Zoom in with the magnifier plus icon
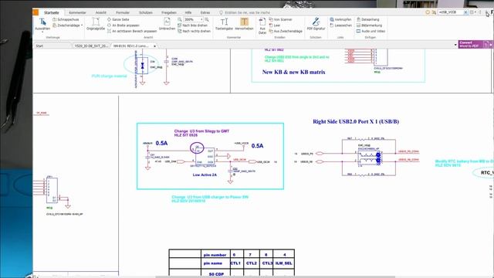The width and height of the screenshot is (494, 278). tap(207, 19)
